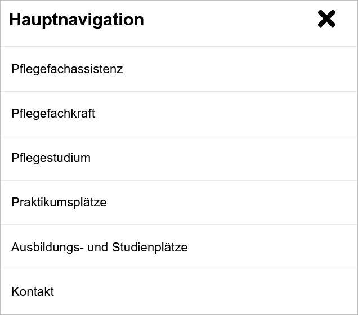
Task: Select the Praktikumsplätze link
Action: 59,202
